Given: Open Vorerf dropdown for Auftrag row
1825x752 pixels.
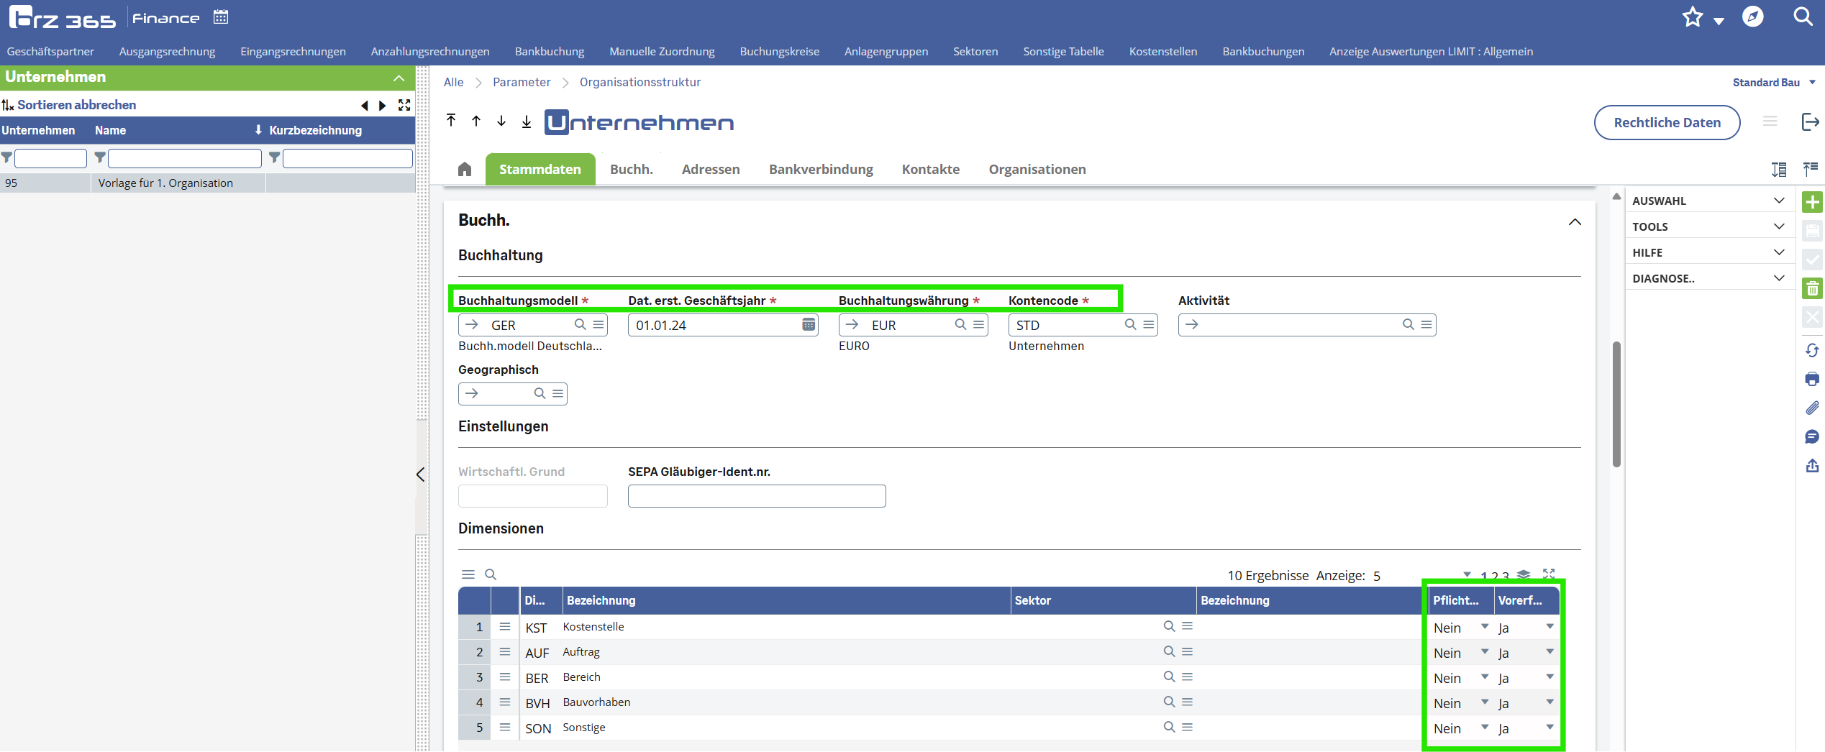Looking at the screenshot, I should tap(1549, 652).
